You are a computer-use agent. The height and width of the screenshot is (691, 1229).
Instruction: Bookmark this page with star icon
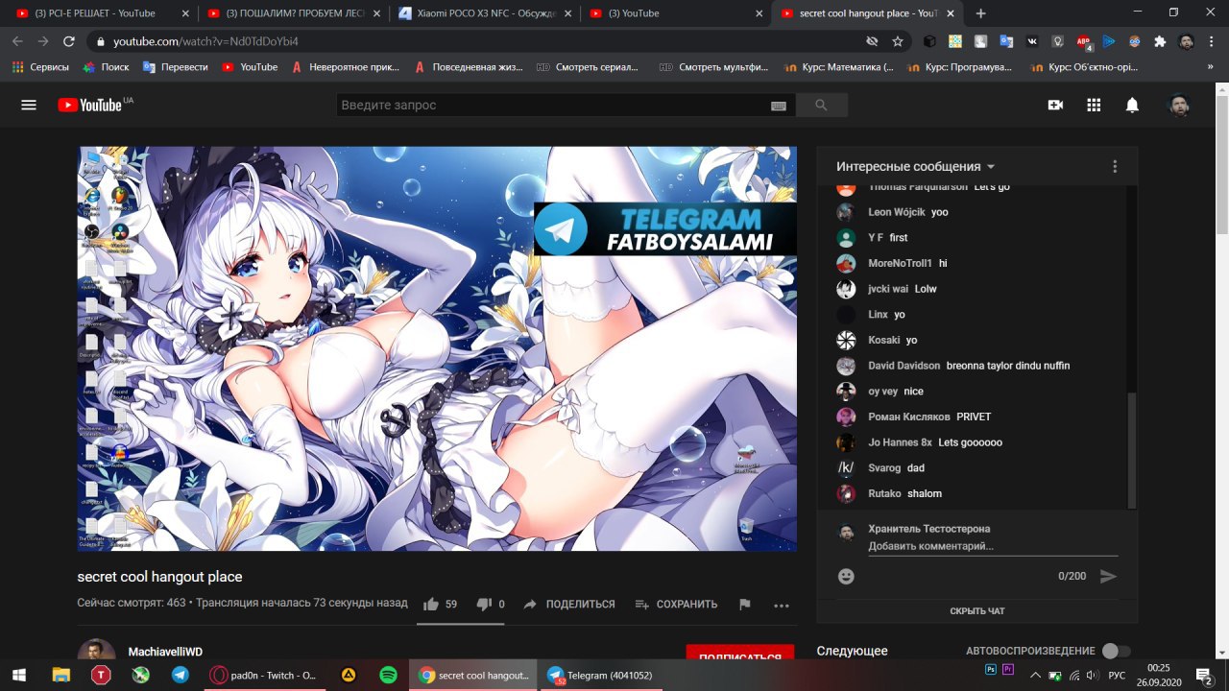point(898,41)
